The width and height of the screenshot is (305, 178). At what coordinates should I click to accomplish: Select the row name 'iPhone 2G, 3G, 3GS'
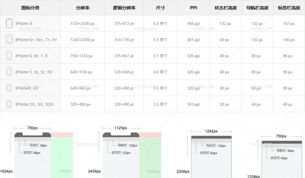click(x=34, y=104)
